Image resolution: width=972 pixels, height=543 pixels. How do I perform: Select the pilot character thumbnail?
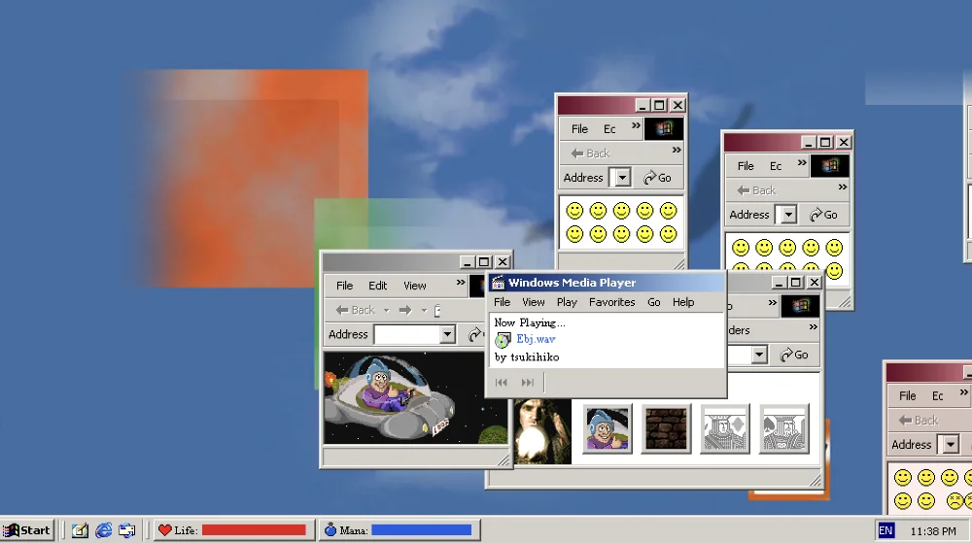pyautogui.click(x=607, y=428)
